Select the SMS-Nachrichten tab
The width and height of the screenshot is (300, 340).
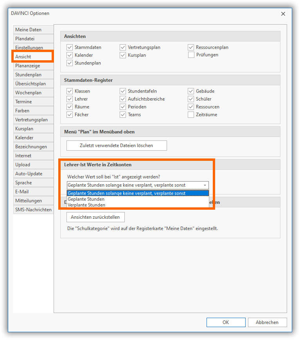33,210
